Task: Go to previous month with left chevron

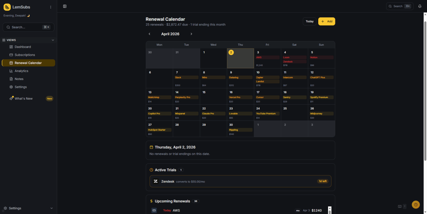Action: pyautogui.click(x=150, y=34)
